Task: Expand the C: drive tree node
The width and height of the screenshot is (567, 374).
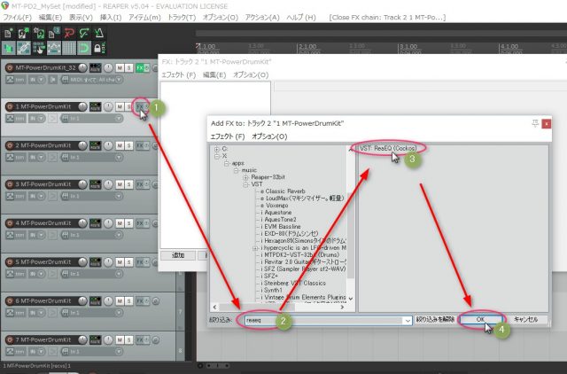Action: tap(216, 149)
